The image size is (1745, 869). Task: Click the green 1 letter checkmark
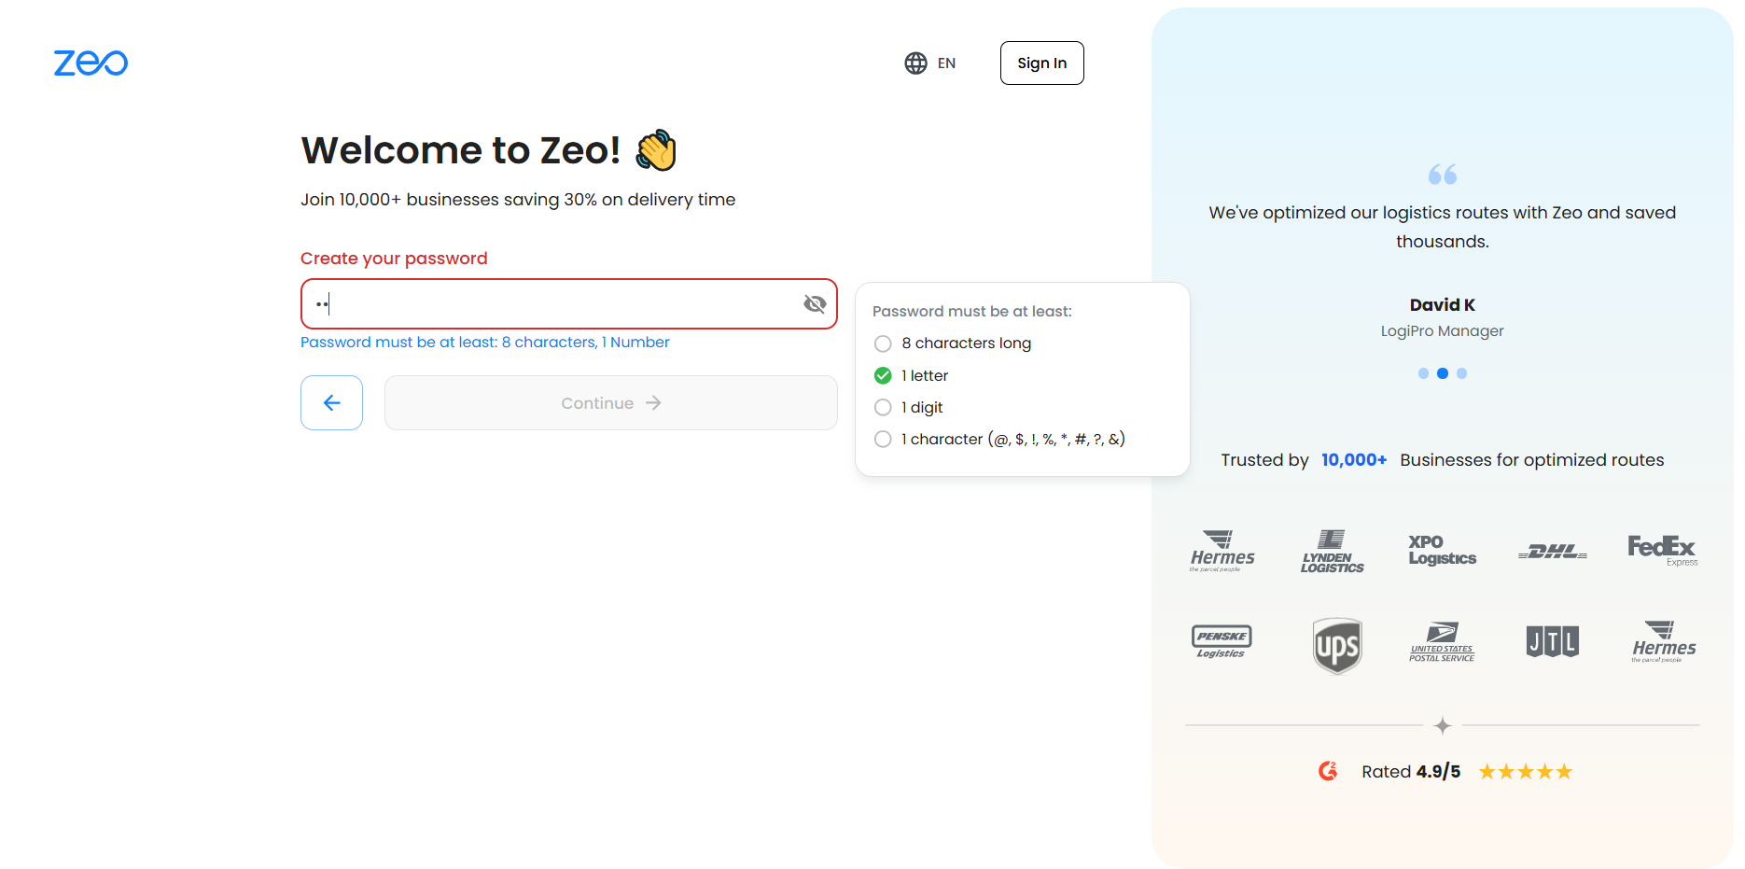pyautogui.click(x=883, y=375)
